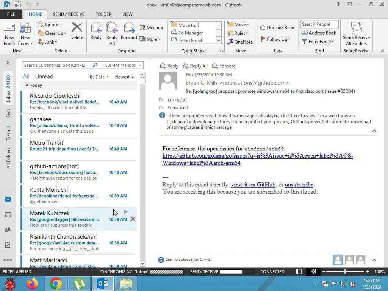Show All messages filter
Viewport: 388px width, 291px height.
tap(26, 77)
